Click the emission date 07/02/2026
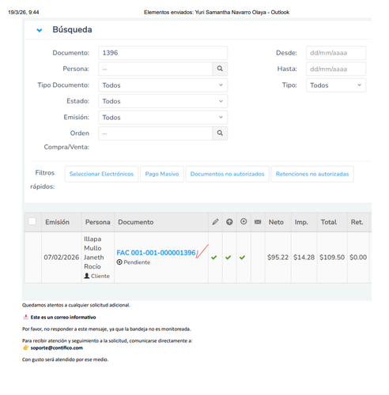The width and height of the screenshot is (389, 395). [62, 258]
